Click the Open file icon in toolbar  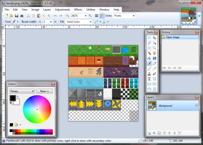[11, 16]
